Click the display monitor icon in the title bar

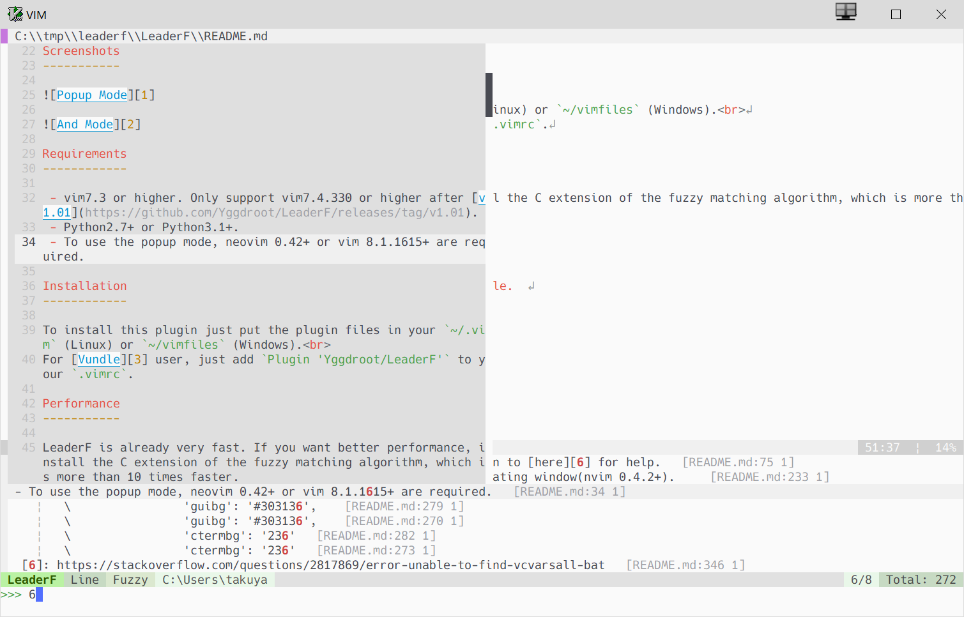pyautogui.click(x=846, y=11)
